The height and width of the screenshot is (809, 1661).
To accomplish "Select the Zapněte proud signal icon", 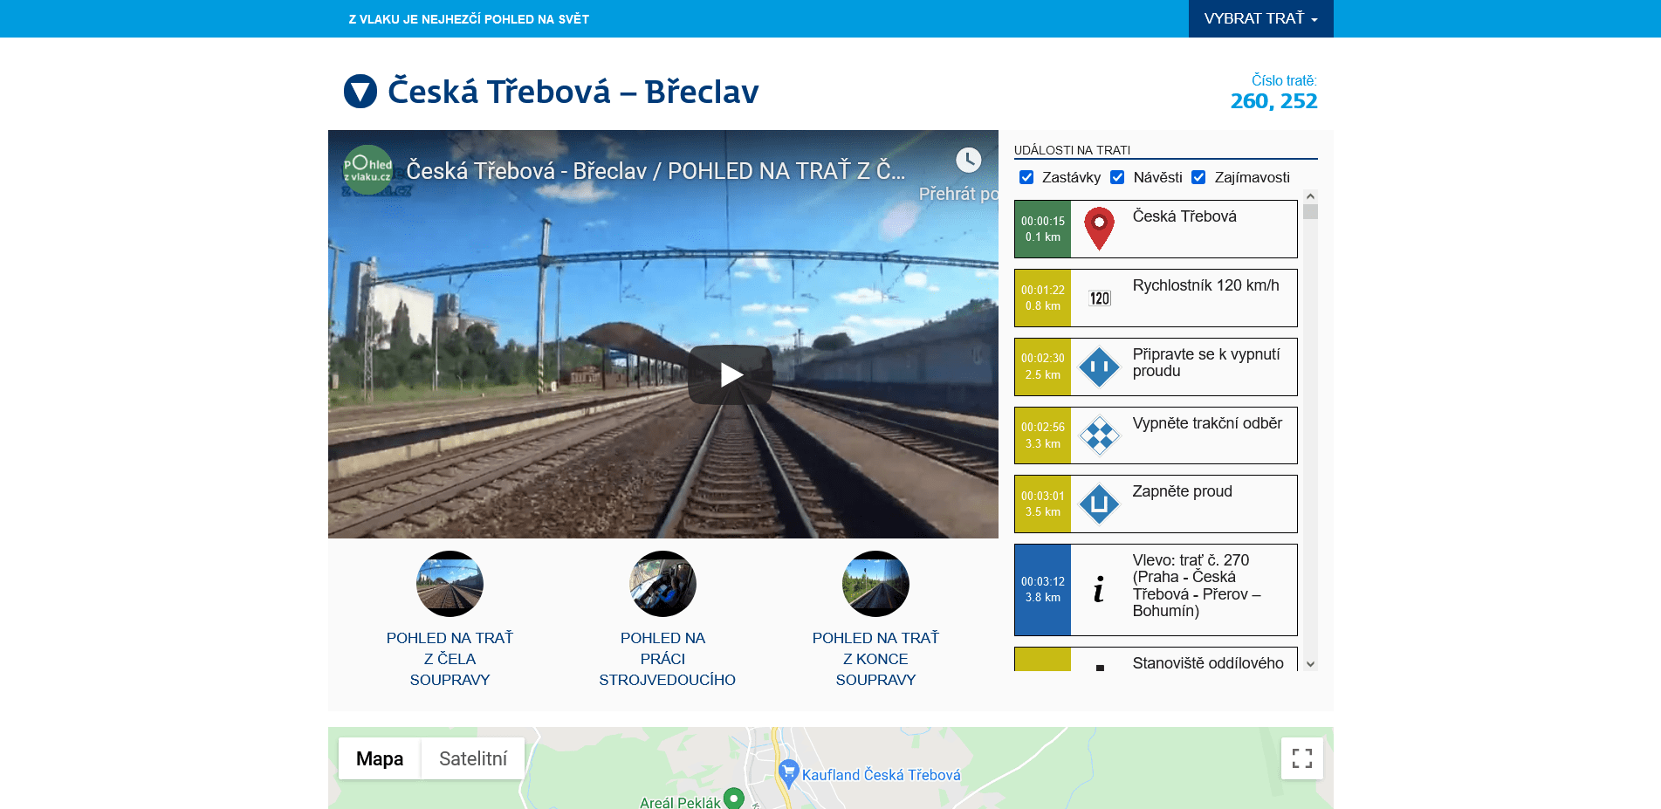I will coord(1099,504).
